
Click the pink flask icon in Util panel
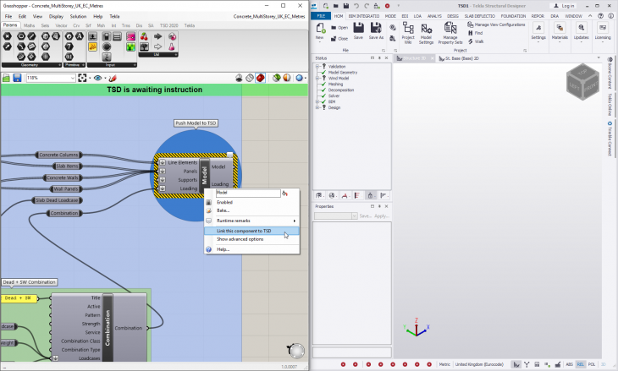[x=172, y=46]
